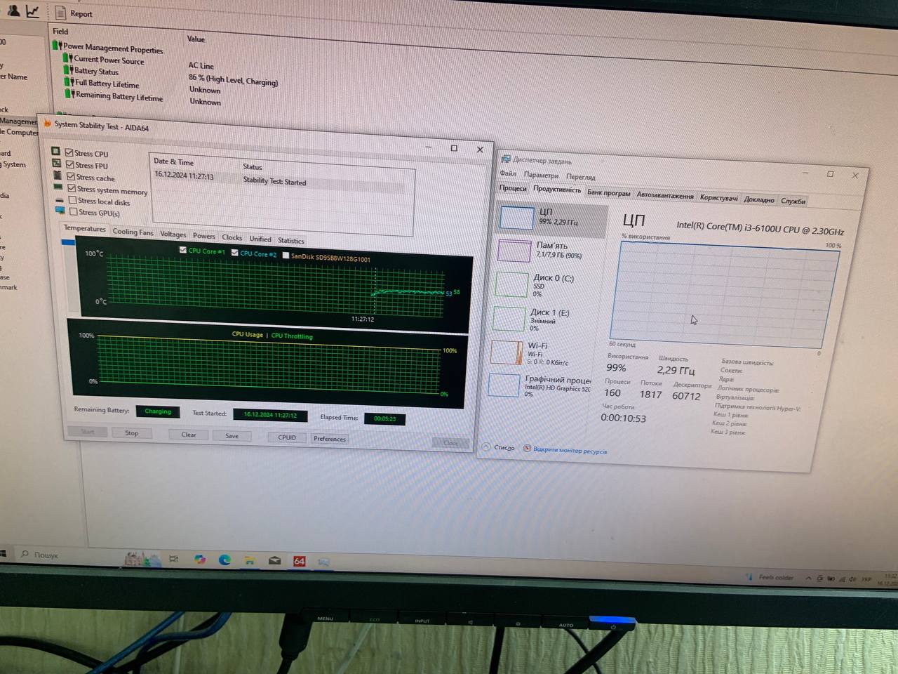Image resolution: width=898 pixels, height=674 pixels.
Task: Enable SanDisk SD9SB8W128G1001 graph checkbox
Action: [286, 256]
